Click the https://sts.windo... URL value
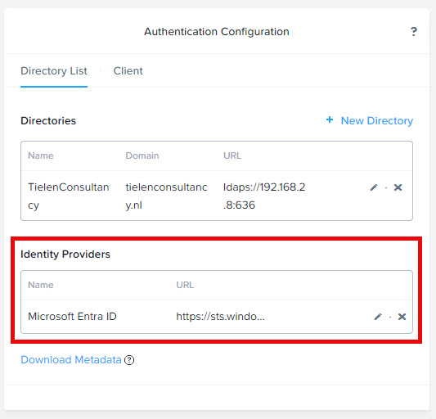Screen dimensions: 436x419 click(221, 317)
